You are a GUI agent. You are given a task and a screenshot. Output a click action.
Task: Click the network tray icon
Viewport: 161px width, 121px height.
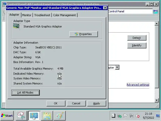[131, 116]
